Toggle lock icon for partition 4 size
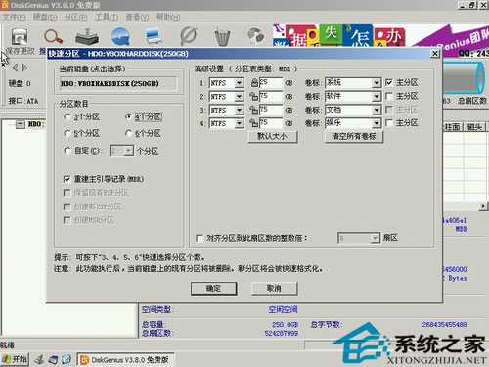The width and height of the screenshot is (489, 367). click(x=254, y=123)
